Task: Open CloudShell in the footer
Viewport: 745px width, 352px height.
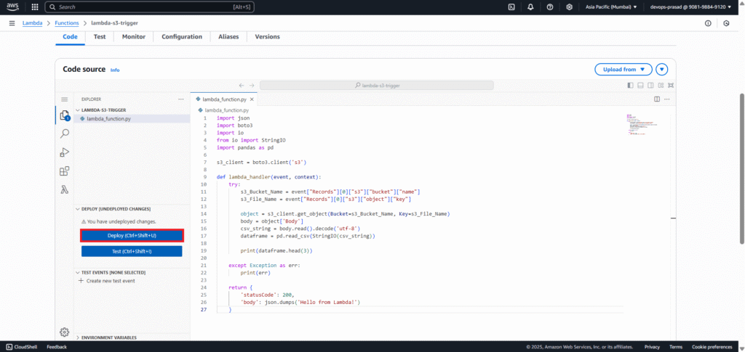Action: tap(22, 347)
